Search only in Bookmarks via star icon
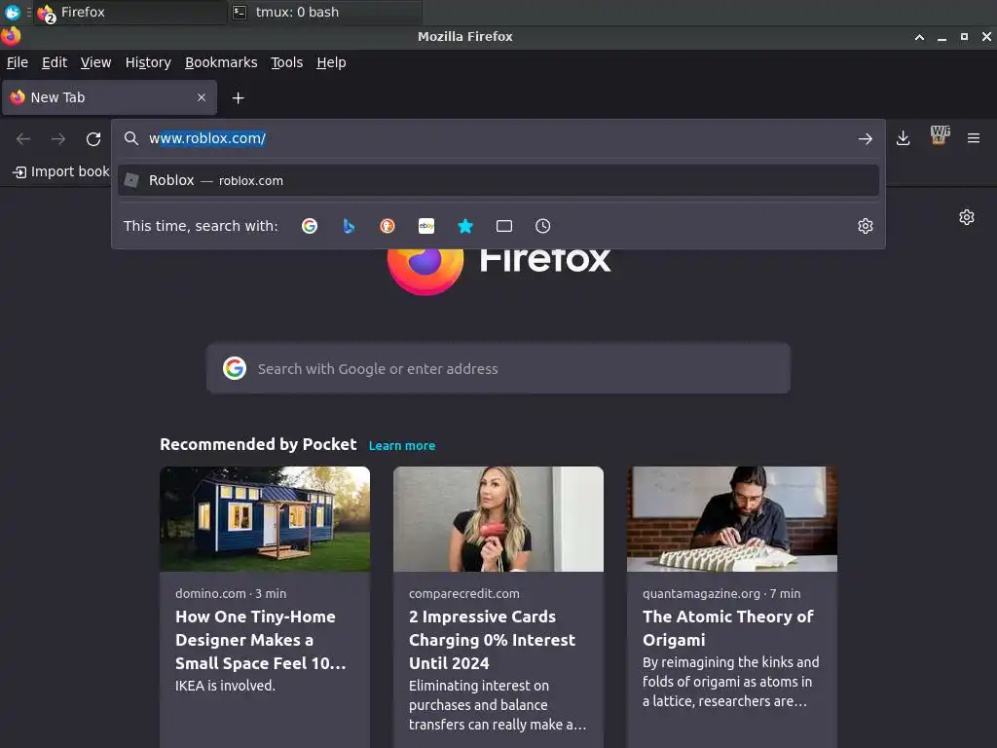The width and height of the screenshot is (997, 748). pyautogui.click(x=465, y=226)
